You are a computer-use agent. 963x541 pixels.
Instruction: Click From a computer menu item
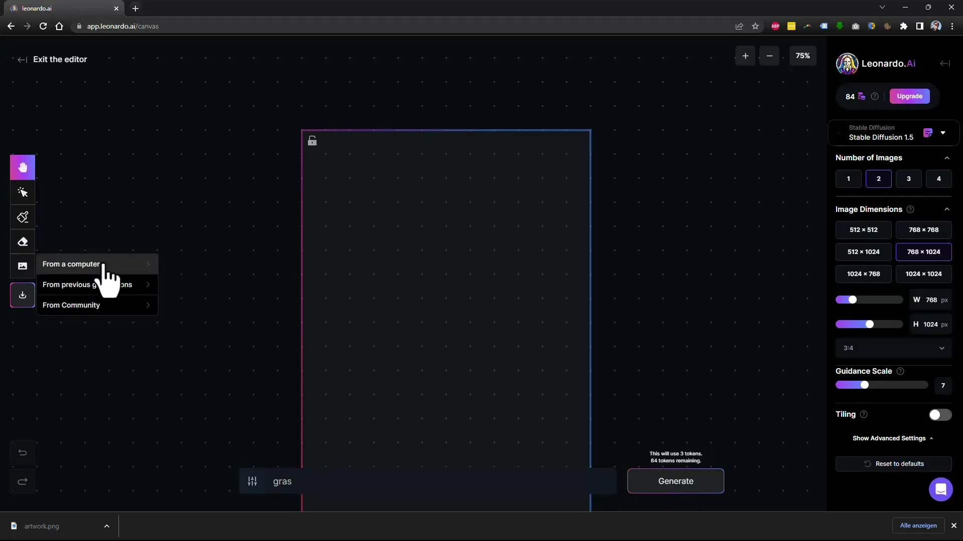pos(71,263)
